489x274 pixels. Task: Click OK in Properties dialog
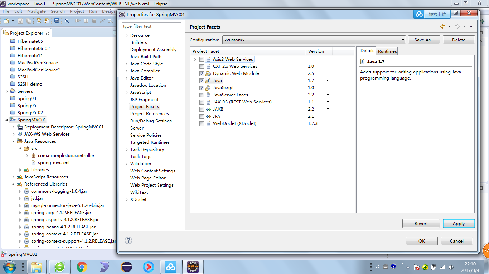(x=422, y=241)
